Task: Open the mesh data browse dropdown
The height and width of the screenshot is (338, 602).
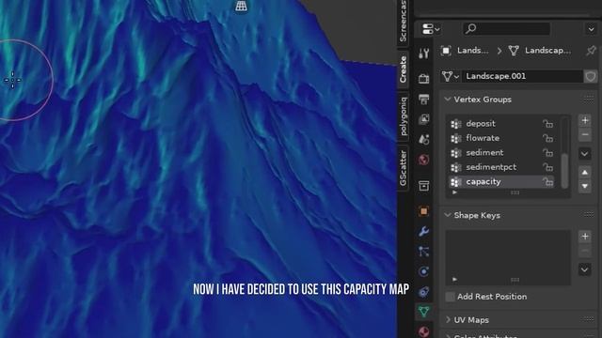Action: click(x=451, y=76)
